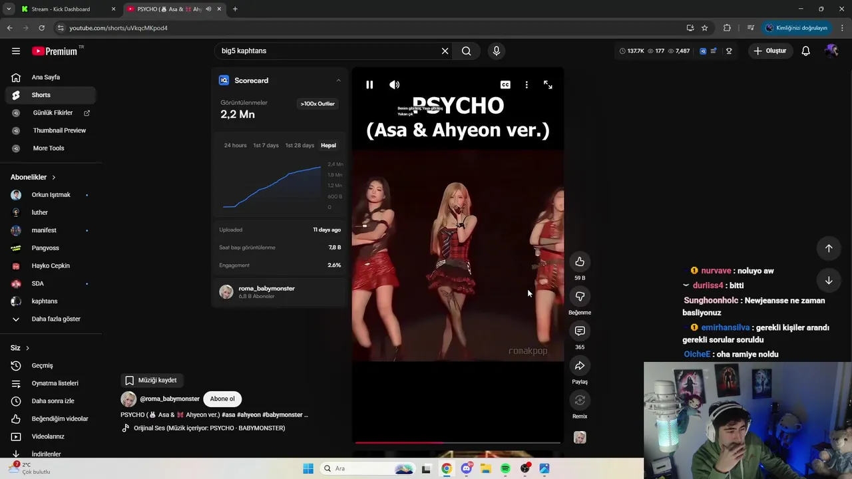Open Spotify from the taskbar
The width and height of the screenshot is (852, 479).
(x=505, y=468)
